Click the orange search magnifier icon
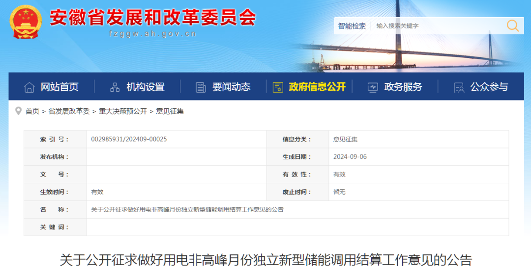The height and width of the screenshot is (275, 531). 513,26
